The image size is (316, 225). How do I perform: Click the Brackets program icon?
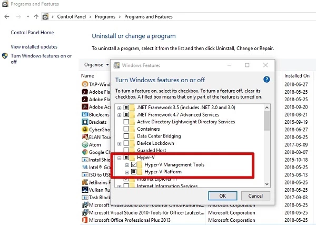pos(85,122)
